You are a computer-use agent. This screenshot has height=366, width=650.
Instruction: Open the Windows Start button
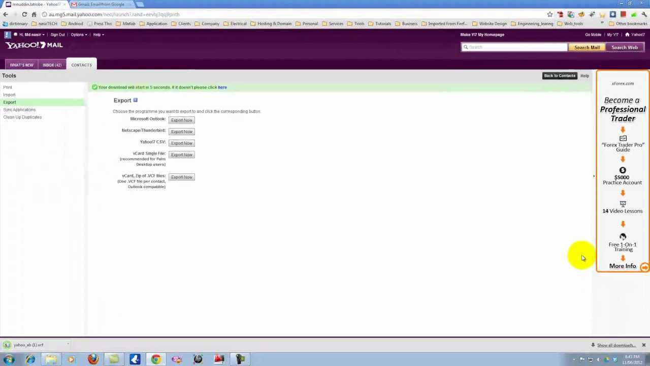click(x=9, y=359)
